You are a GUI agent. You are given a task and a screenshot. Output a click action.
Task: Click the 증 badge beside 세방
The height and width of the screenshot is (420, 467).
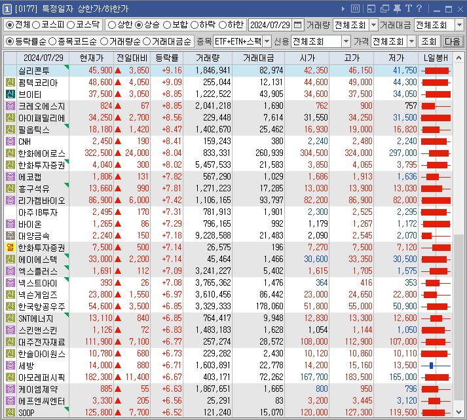click(x=10, y=366)
